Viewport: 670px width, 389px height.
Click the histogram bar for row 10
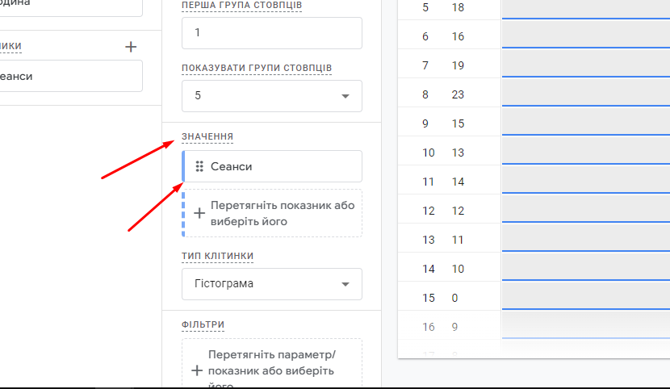(x=585, y=153)
